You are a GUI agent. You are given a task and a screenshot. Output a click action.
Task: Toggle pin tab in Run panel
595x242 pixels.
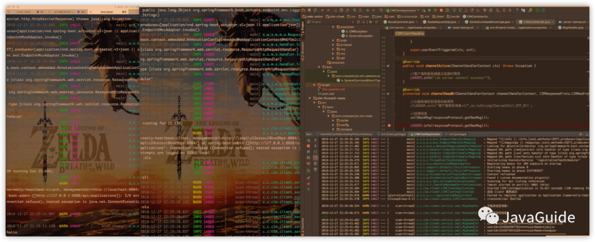[x=309, y=178]
